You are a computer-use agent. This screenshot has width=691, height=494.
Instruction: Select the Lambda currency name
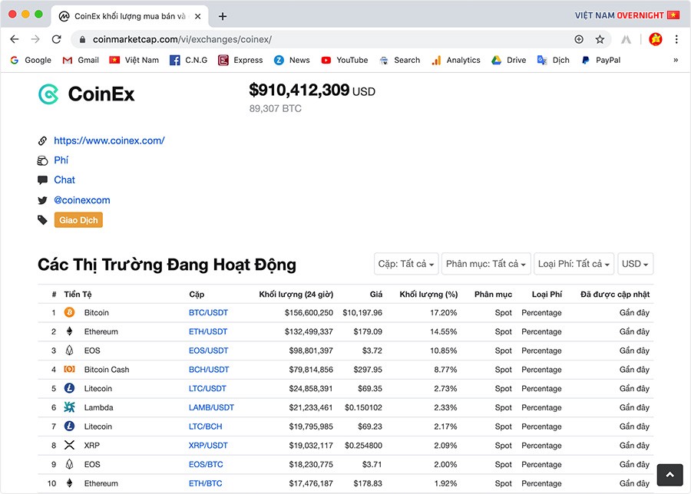[x=99, y=407]
